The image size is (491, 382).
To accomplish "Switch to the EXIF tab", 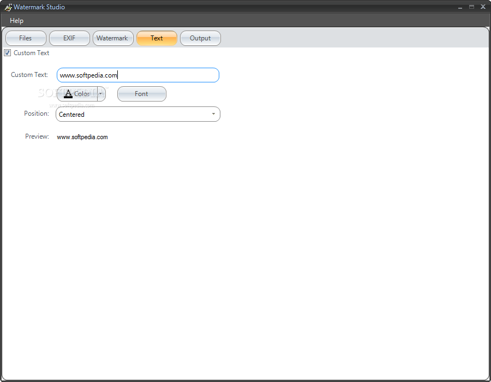I will pos(69,38).
